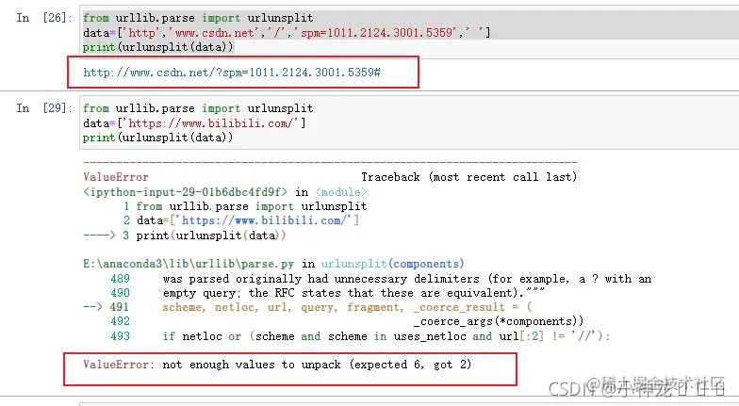Click urlunsplit(components) function name in traceback
Screen dimensions: 739x406
[392, 264]
